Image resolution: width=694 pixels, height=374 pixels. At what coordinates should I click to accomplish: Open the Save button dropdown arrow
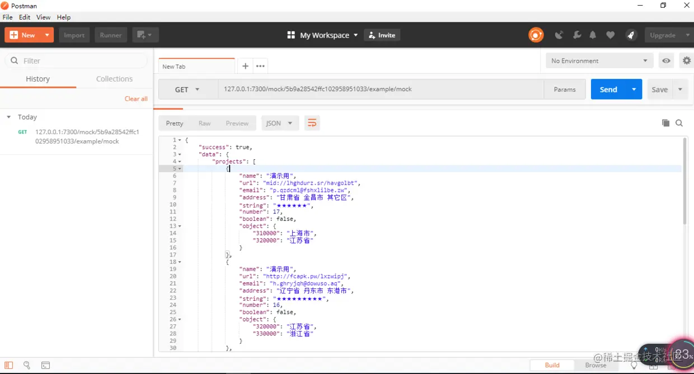tap(681, 89)
